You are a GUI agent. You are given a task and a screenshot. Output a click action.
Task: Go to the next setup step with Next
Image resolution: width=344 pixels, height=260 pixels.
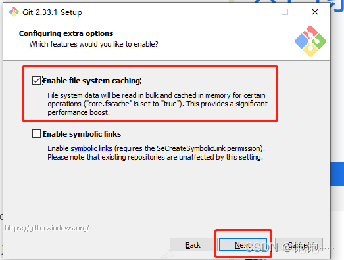pos(243,245)
